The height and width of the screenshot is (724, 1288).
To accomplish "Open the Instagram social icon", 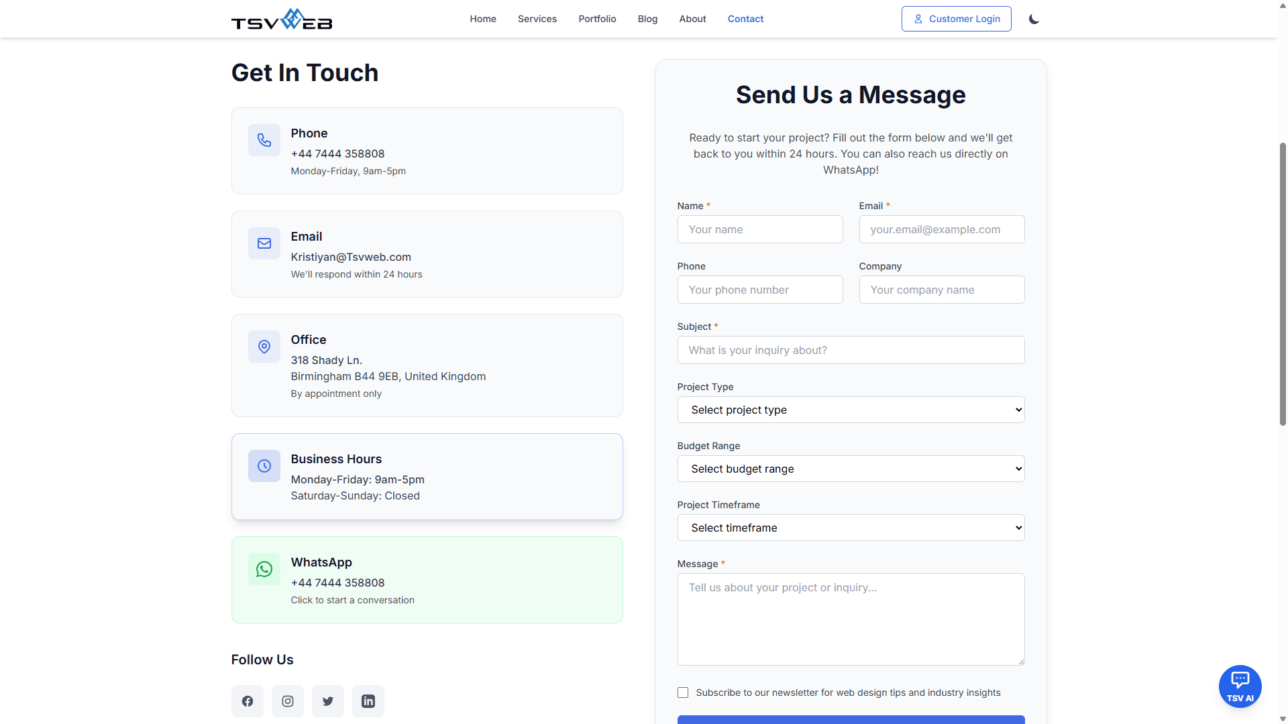I will point(288,701).
